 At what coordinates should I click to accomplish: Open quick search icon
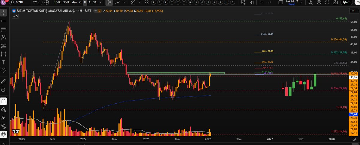click(310, 2)
